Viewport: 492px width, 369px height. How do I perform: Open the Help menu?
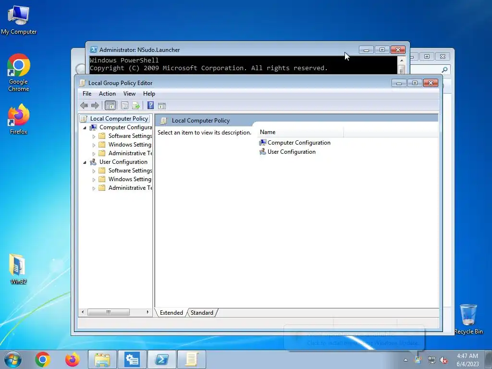pos(149,94)
